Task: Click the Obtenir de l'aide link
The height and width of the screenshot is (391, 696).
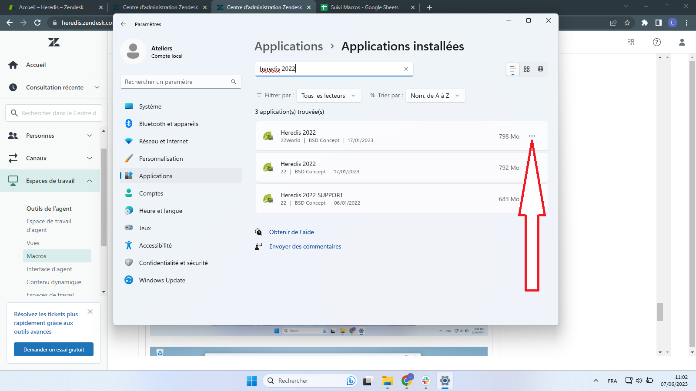Action: click(x=291, y=232)
